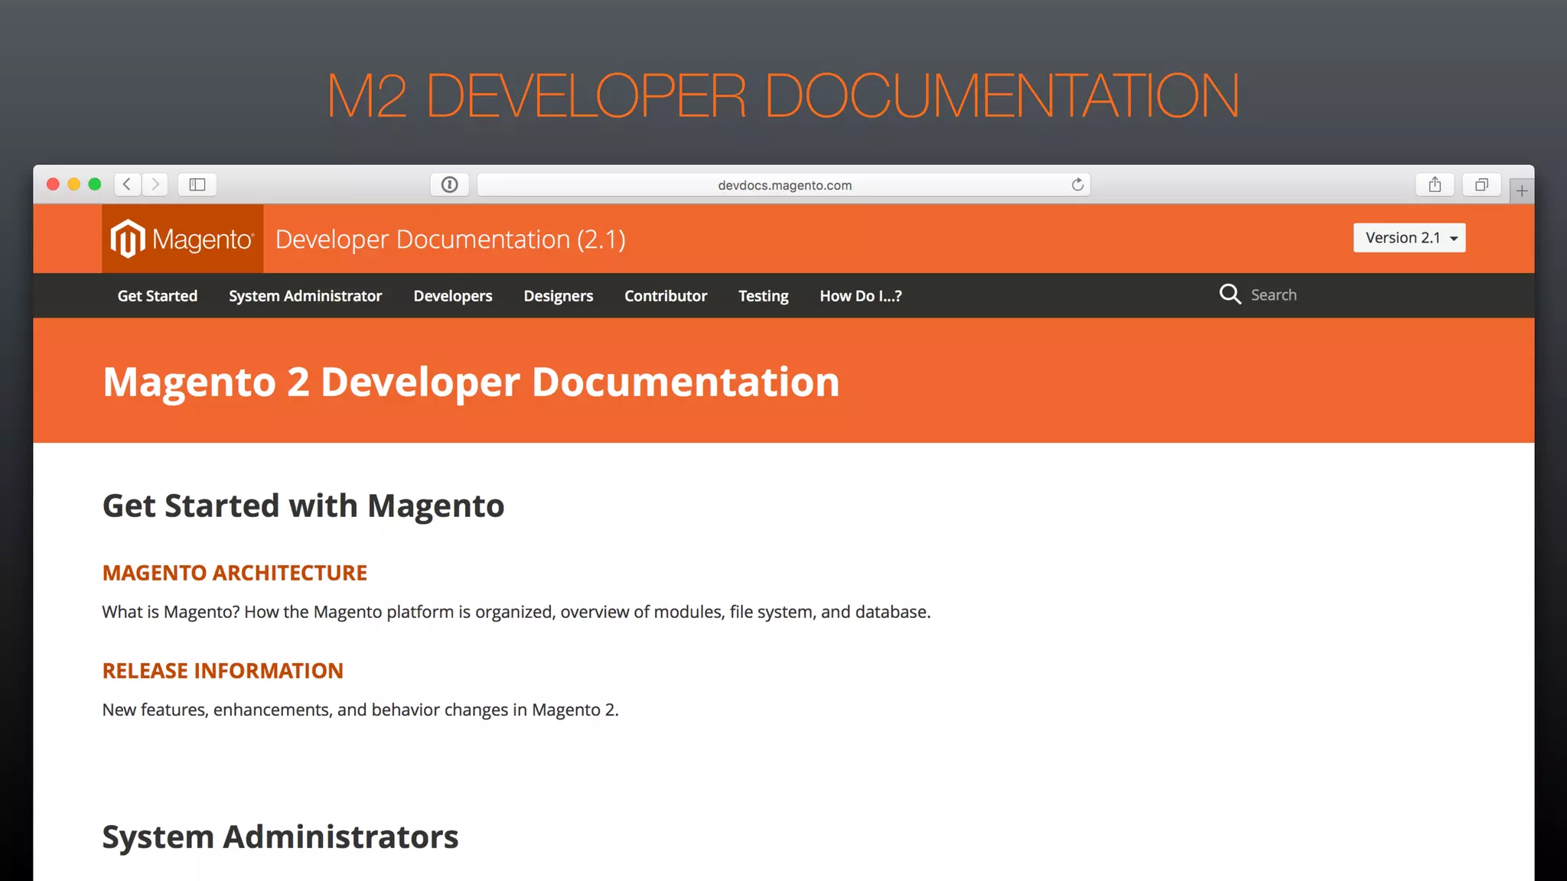Viewport: 1567px width, 881px height.
Task: Open the Get Started menu
Action: point(158,296)
